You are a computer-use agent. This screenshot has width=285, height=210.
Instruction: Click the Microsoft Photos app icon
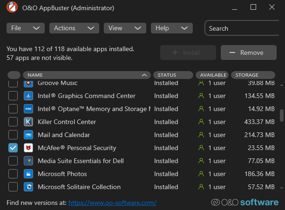point(28,174)
